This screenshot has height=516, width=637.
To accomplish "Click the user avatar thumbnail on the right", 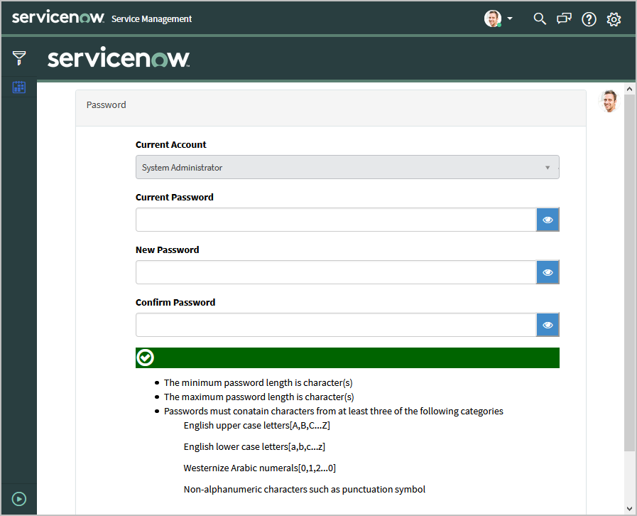I will point(609,101).
